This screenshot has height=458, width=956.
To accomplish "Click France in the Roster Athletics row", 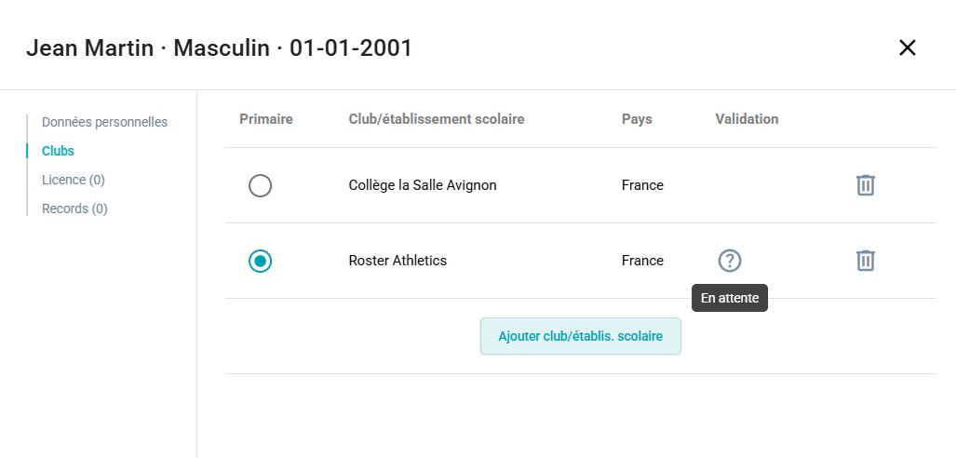I will [642, 261].
